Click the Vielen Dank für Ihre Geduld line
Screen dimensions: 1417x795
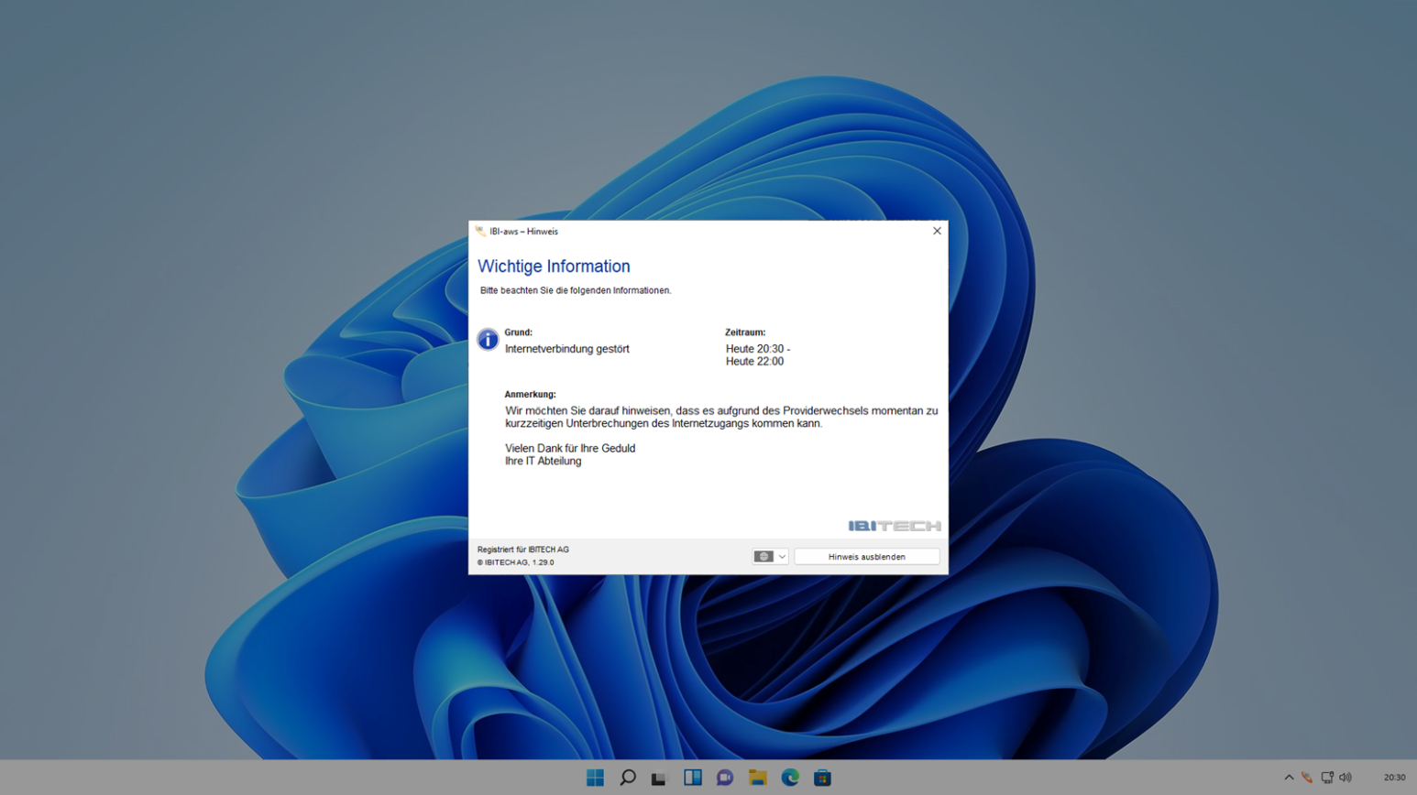pyautogui.click(x=570, y=448)
